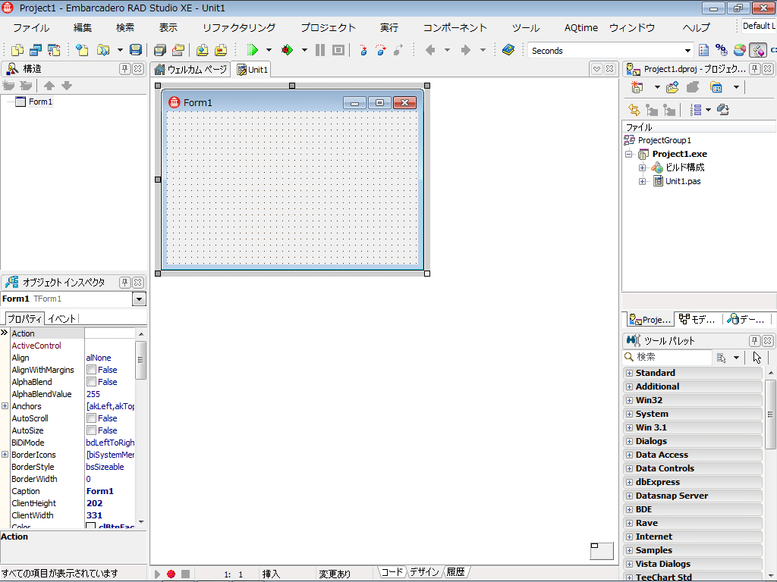
Task: Click the Add new project icon in Project Manager
Action: point(637,88)
